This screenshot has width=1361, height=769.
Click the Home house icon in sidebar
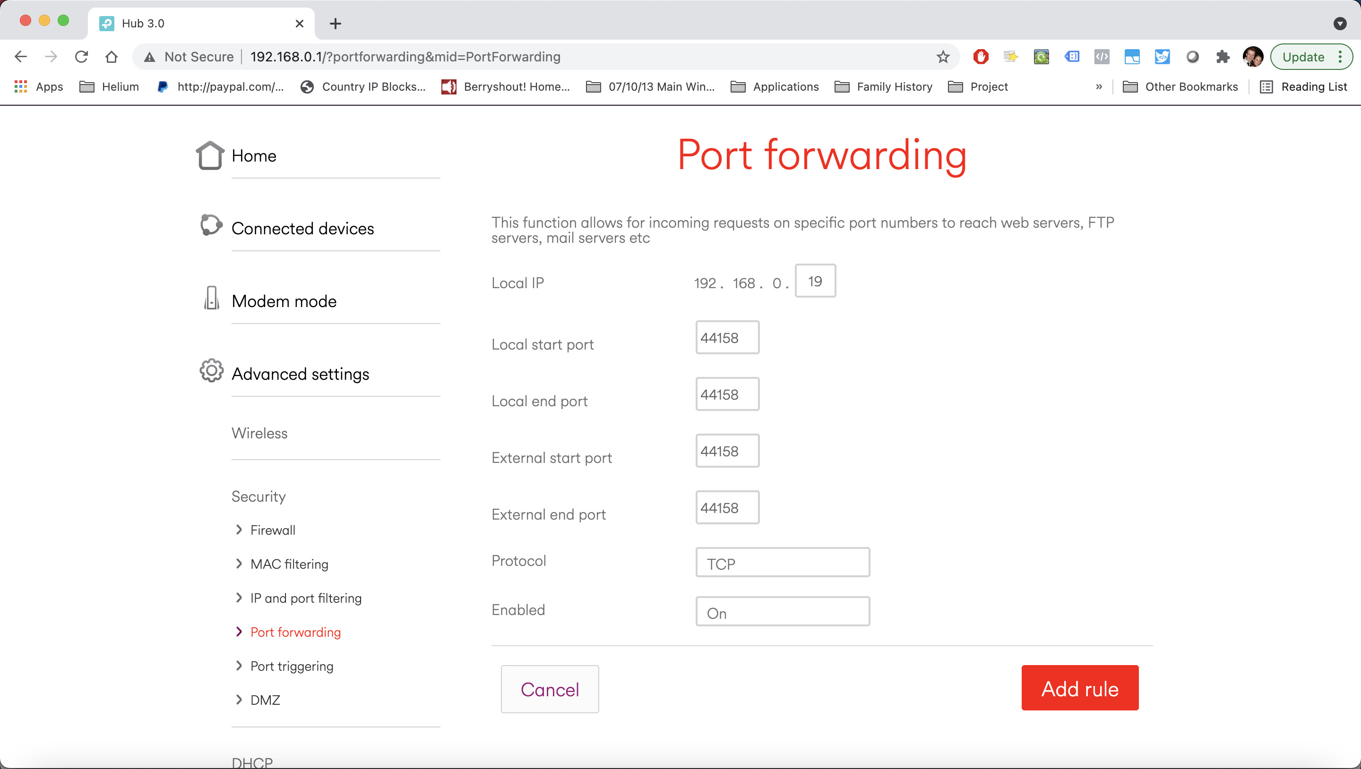210,155
